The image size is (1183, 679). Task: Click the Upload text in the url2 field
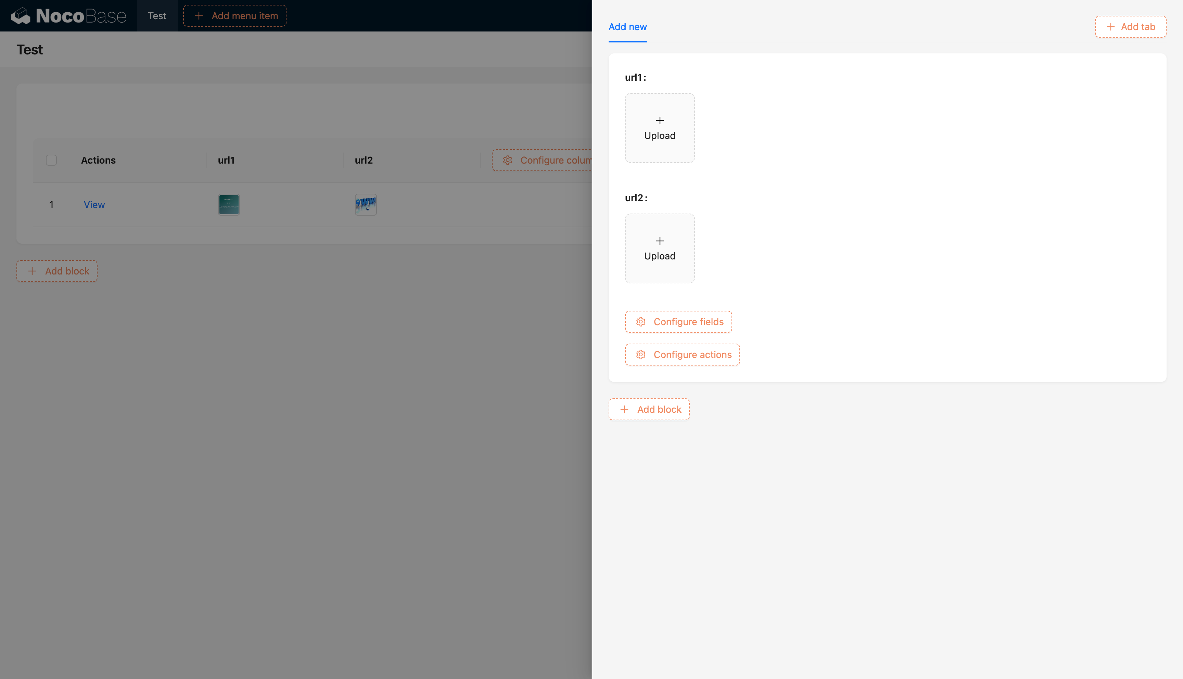click(x=659, y=256)
